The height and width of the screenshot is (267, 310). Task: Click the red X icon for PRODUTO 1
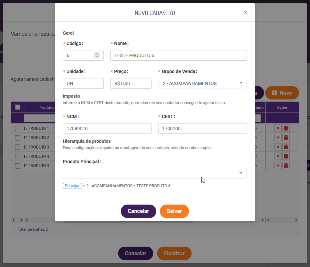click(278, 128)
